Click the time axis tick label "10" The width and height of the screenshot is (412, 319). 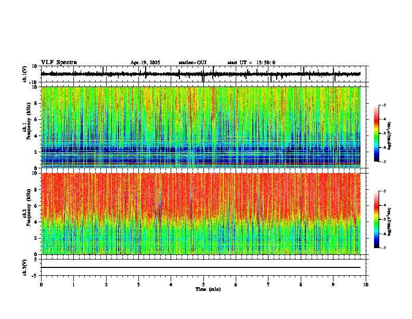tap(366, 285)
